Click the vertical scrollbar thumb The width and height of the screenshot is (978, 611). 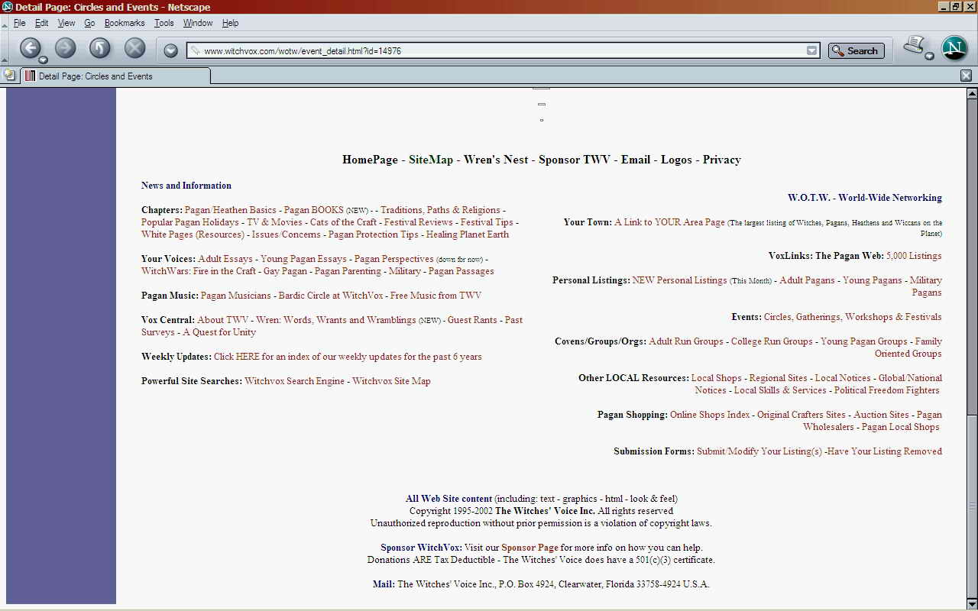point(972,506)
